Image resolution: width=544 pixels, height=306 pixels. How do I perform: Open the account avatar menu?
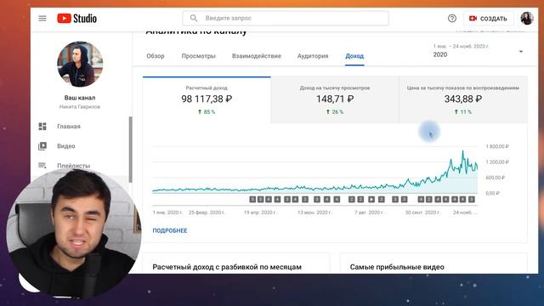[527, 18]
